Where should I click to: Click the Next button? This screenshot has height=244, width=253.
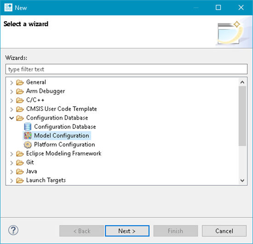point(127,231)
